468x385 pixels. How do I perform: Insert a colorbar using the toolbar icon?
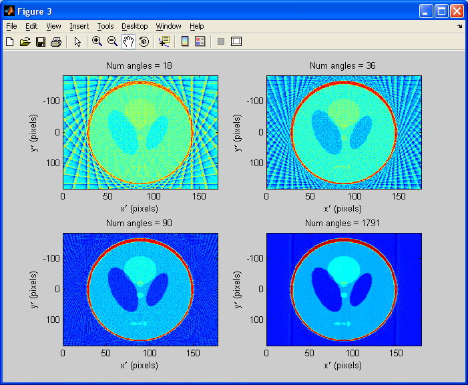185,41
